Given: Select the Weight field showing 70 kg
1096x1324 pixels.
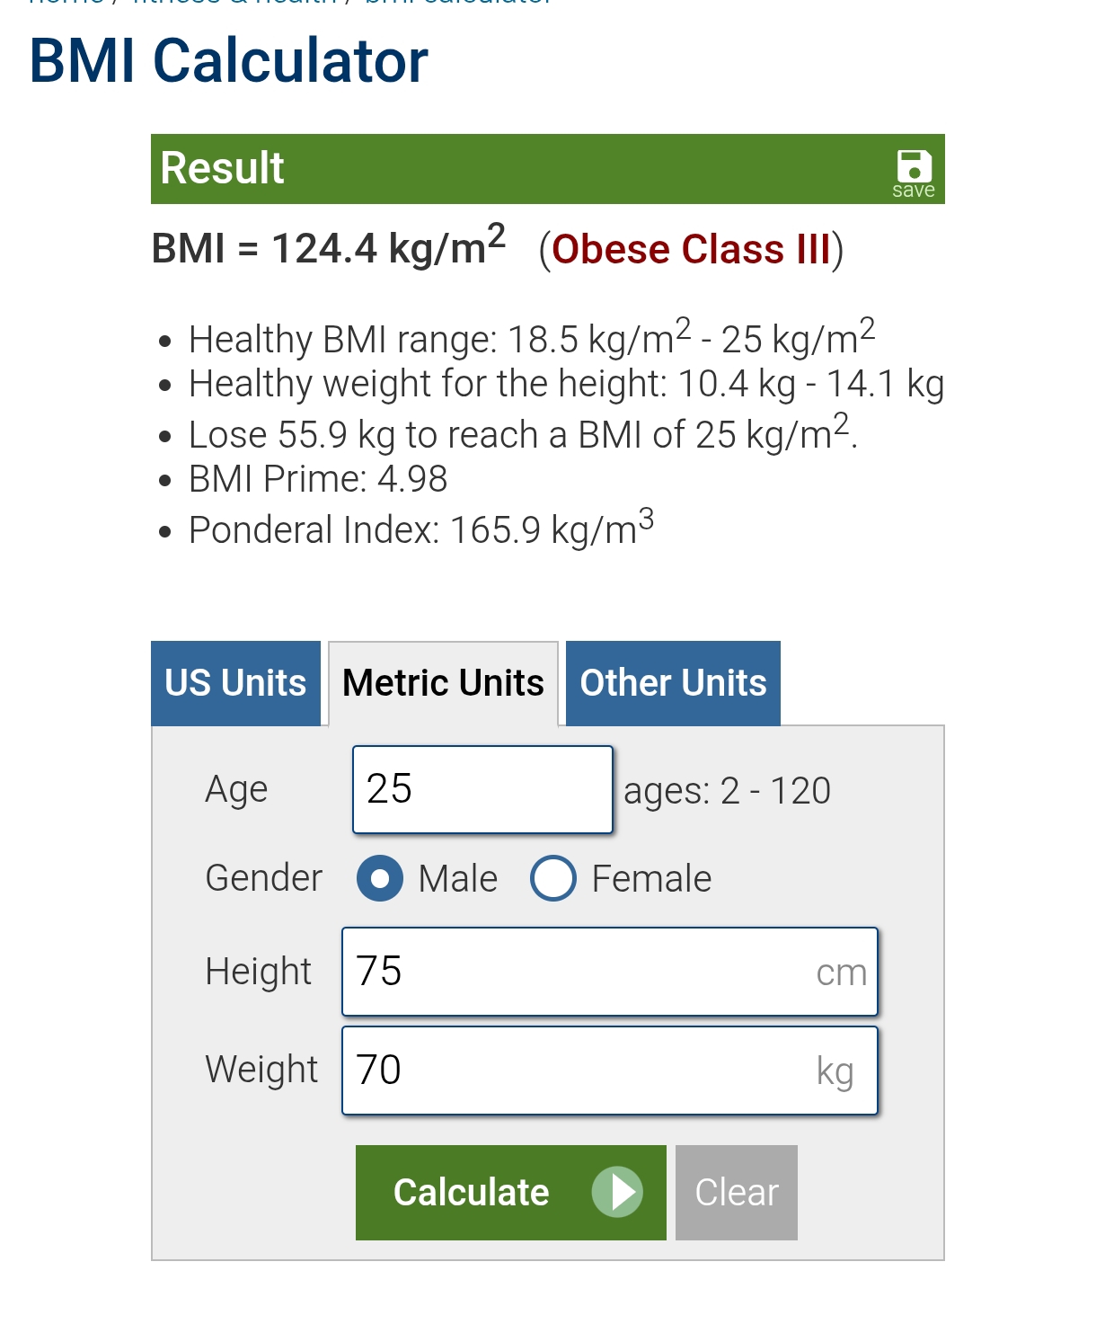Looking at the screenshot, I should point(609,1071).
